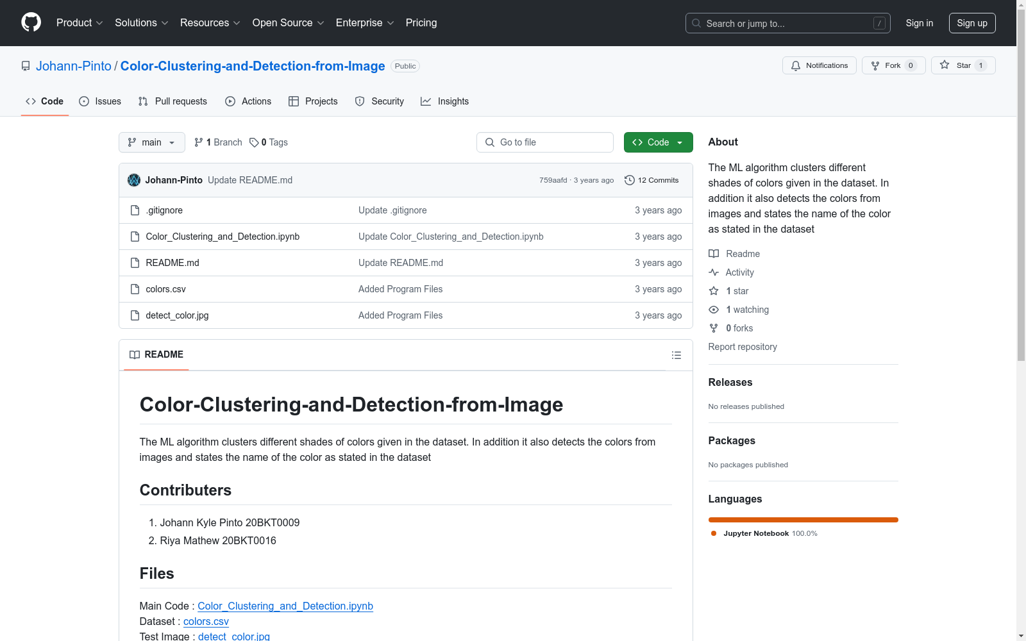This screenshot has height=641, width=1026.
Task: Click the Sign up button
Action: pos(972,23)
